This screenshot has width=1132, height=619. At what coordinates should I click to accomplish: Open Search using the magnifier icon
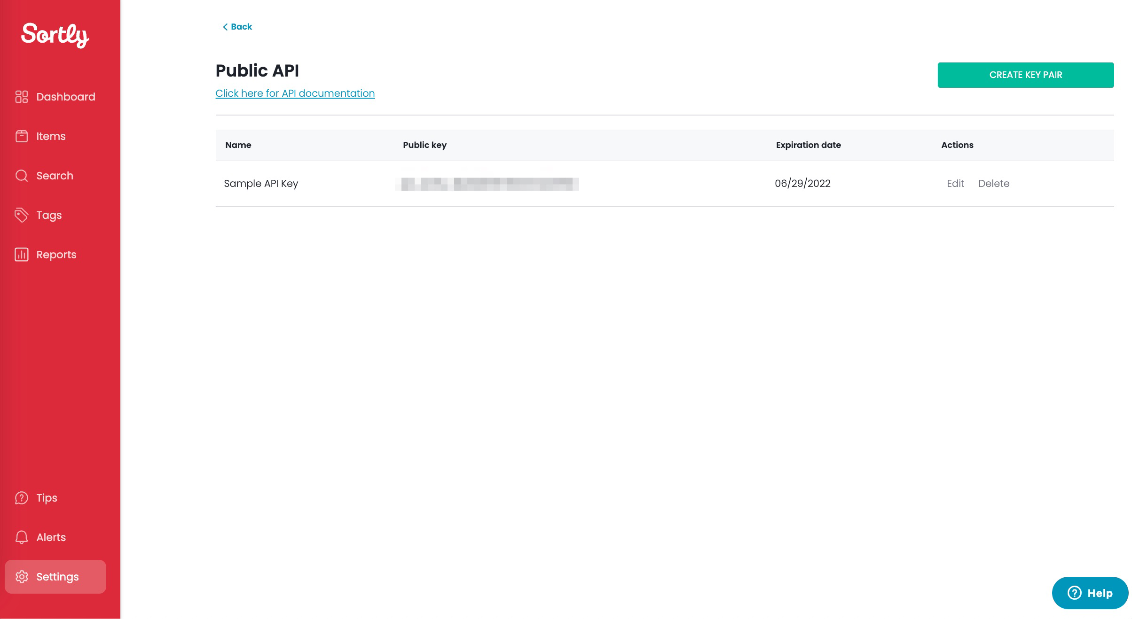[x=22, y=176]
